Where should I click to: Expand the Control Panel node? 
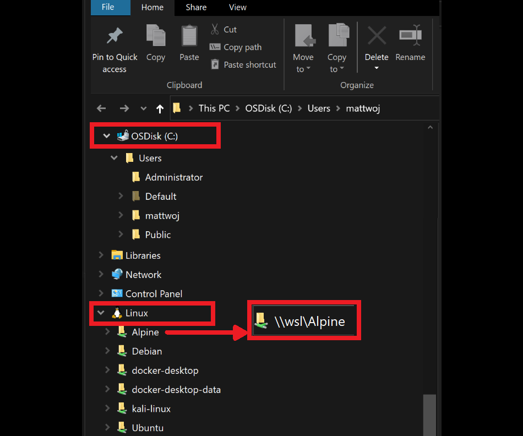(x=101, y=293)
